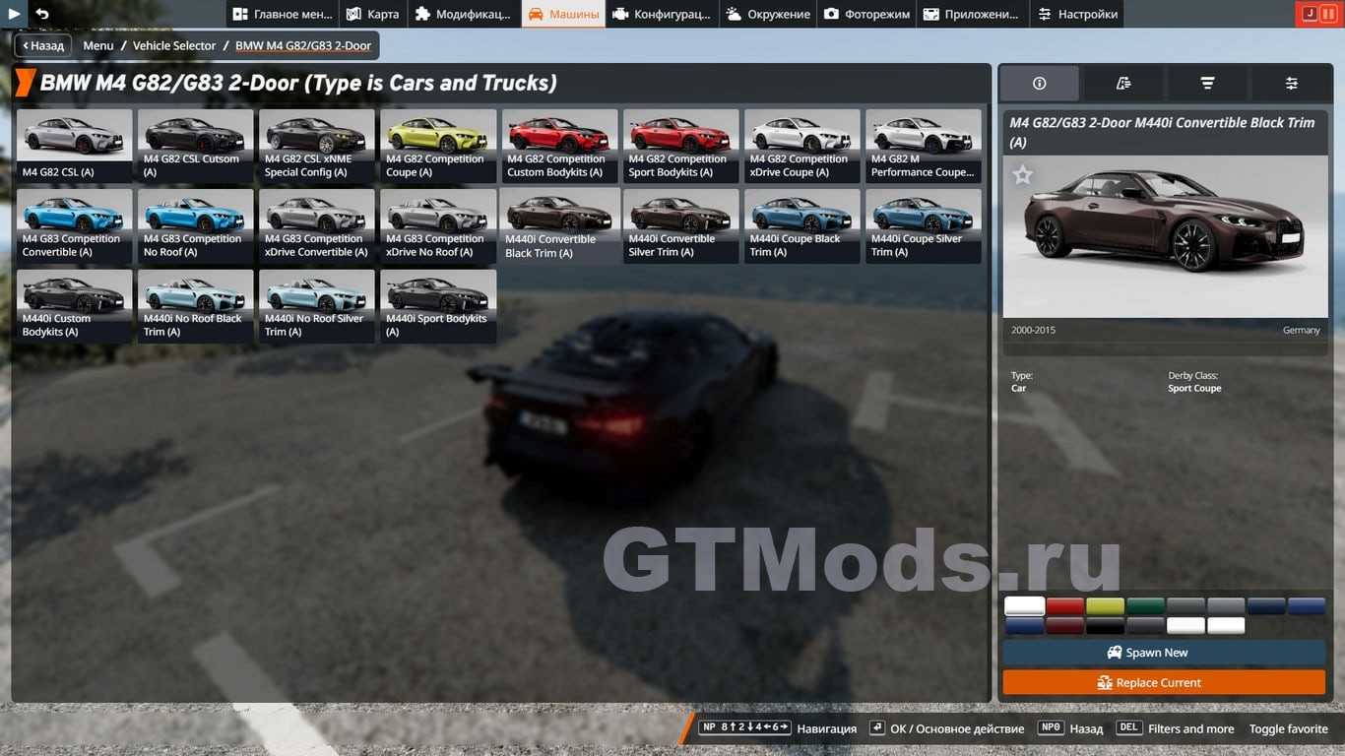Viewport: 1345px width, 756px height.
Task: Click Vehicle Selector in the breadcrumb
Action: (x=174, y=45)
